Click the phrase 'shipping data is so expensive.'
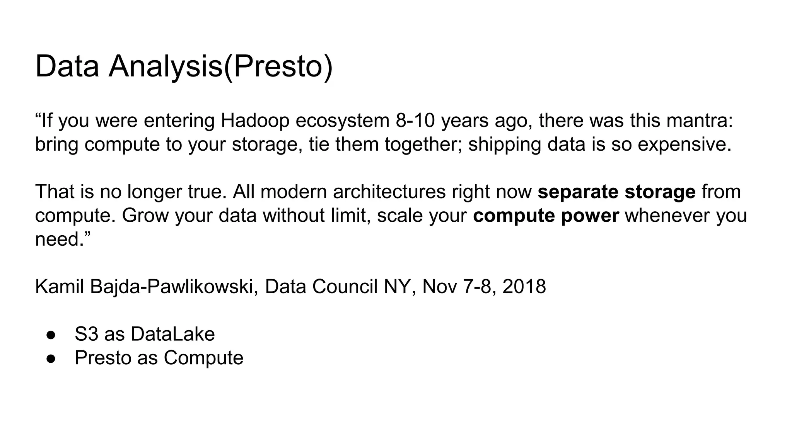The height and width of the screenshot is (445, 792). tap(600, 144)
